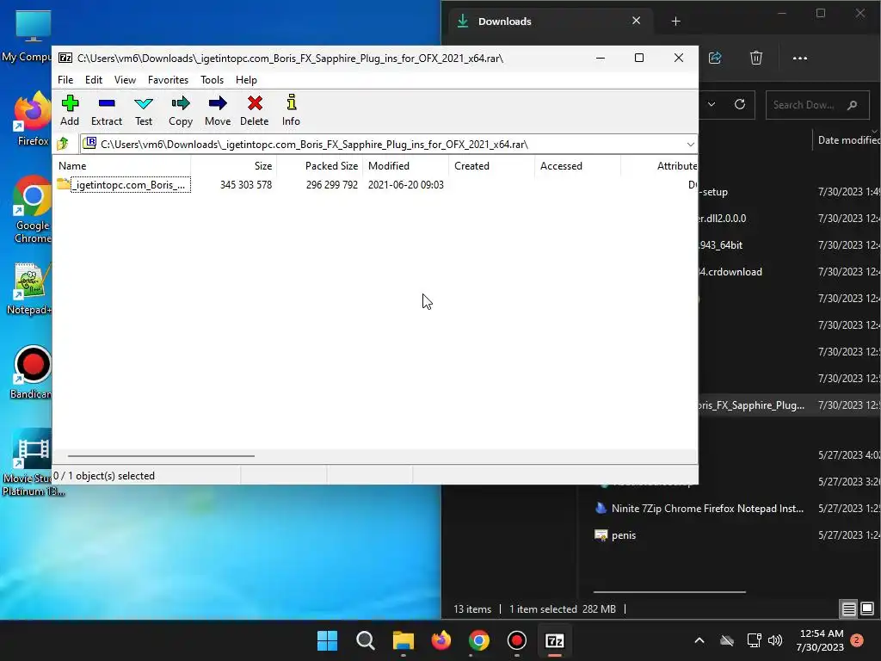Click the Add toolbar icon in 7-Zip

70,110
